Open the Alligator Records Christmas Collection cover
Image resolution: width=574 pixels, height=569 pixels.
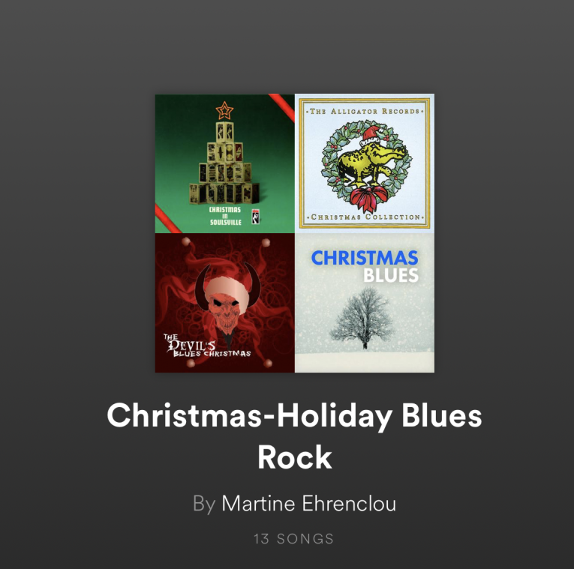(x=365, y=163)
